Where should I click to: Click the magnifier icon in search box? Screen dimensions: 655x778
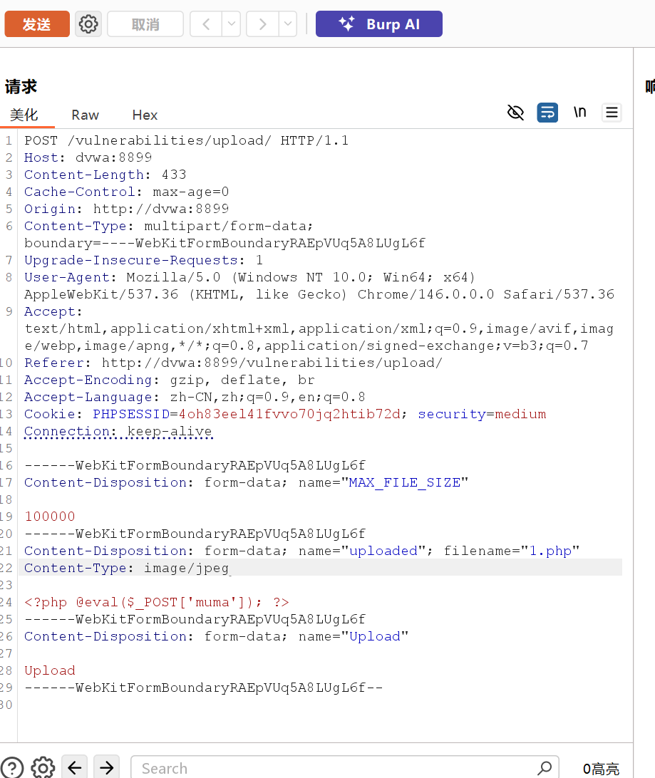pyautogui.click(x=545, y=768)
